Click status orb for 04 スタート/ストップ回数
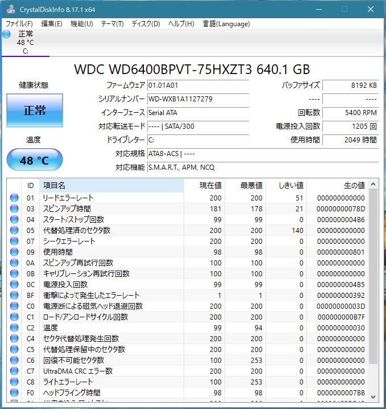This screenshot has width=386, height=409. [x=14, y=219]
